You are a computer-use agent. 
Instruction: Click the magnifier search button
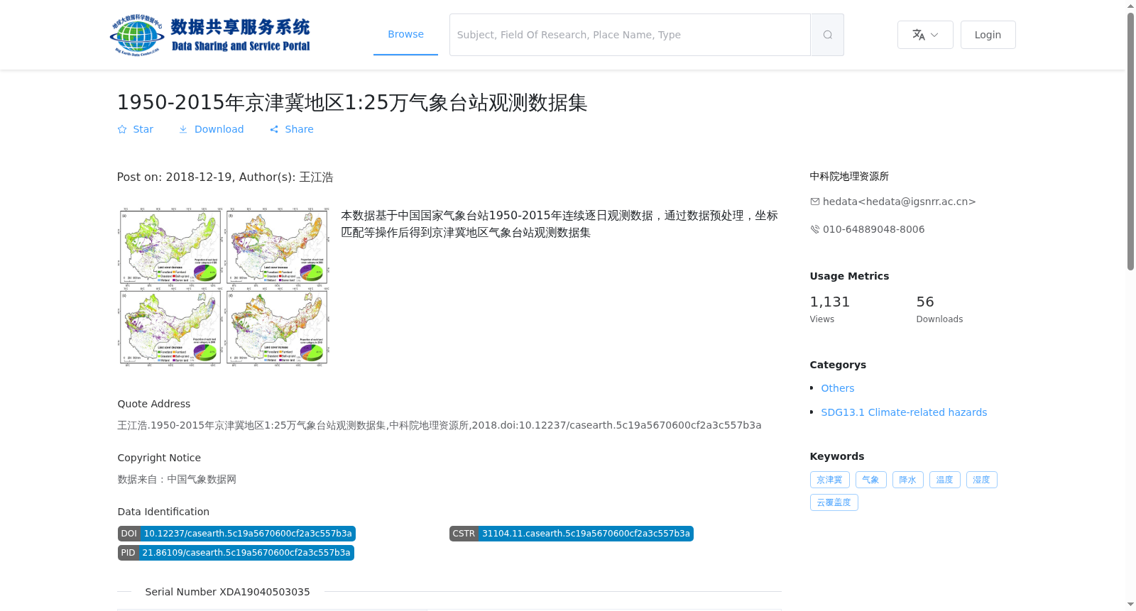click(x=827, y=35)
